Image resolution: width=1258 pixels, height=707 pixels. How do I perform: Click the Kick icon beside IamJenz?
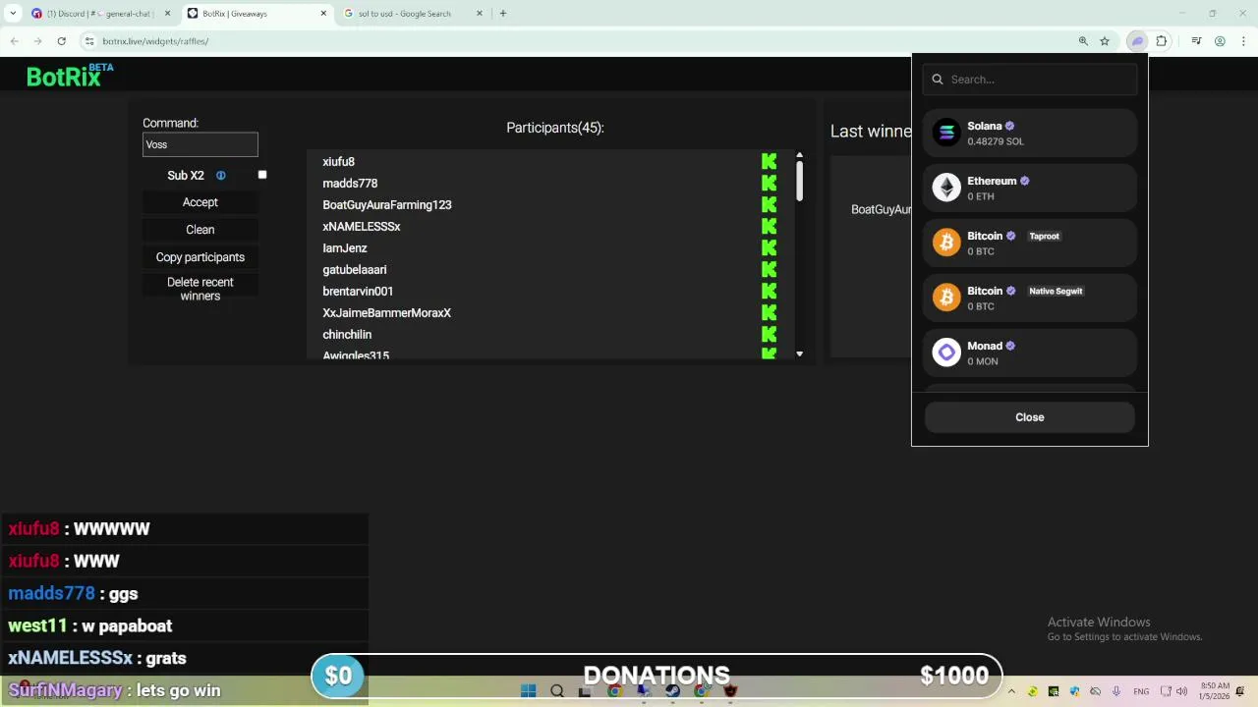point(769,247)
